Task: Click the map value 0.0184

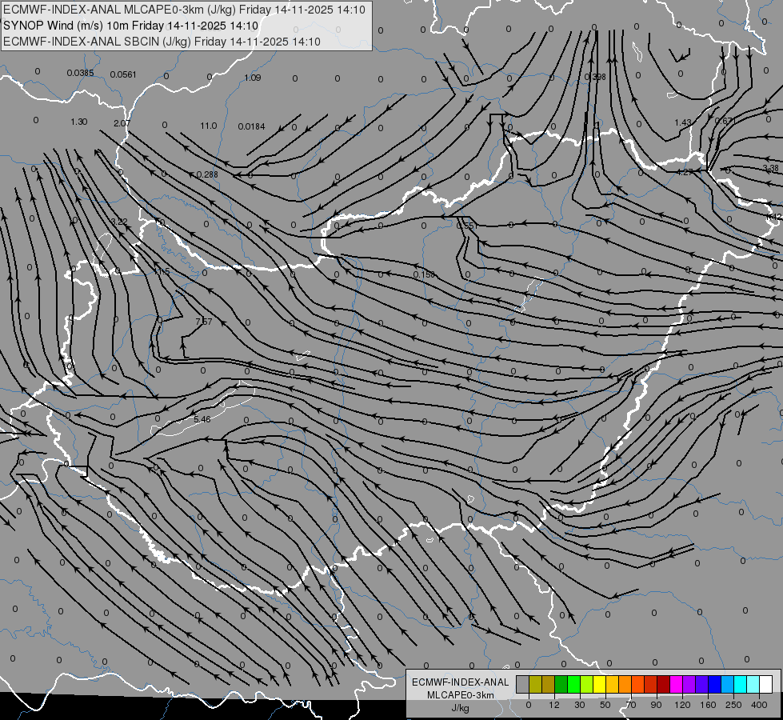Action: tap(252, 126)
